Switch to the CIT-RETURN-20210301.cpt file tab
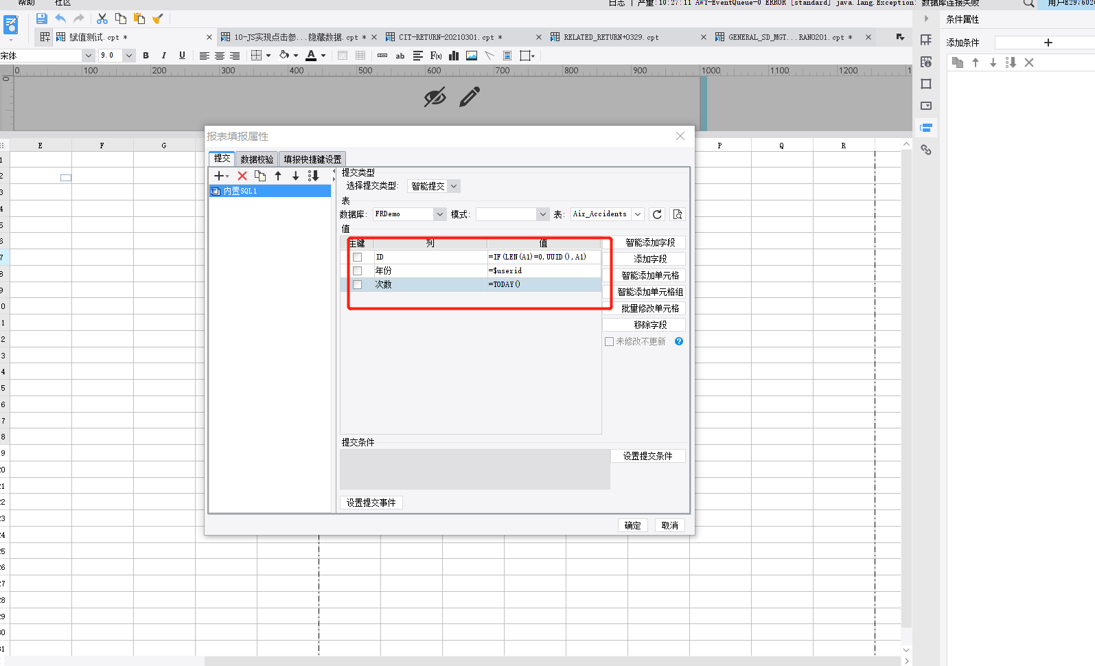 click(463, 37)
